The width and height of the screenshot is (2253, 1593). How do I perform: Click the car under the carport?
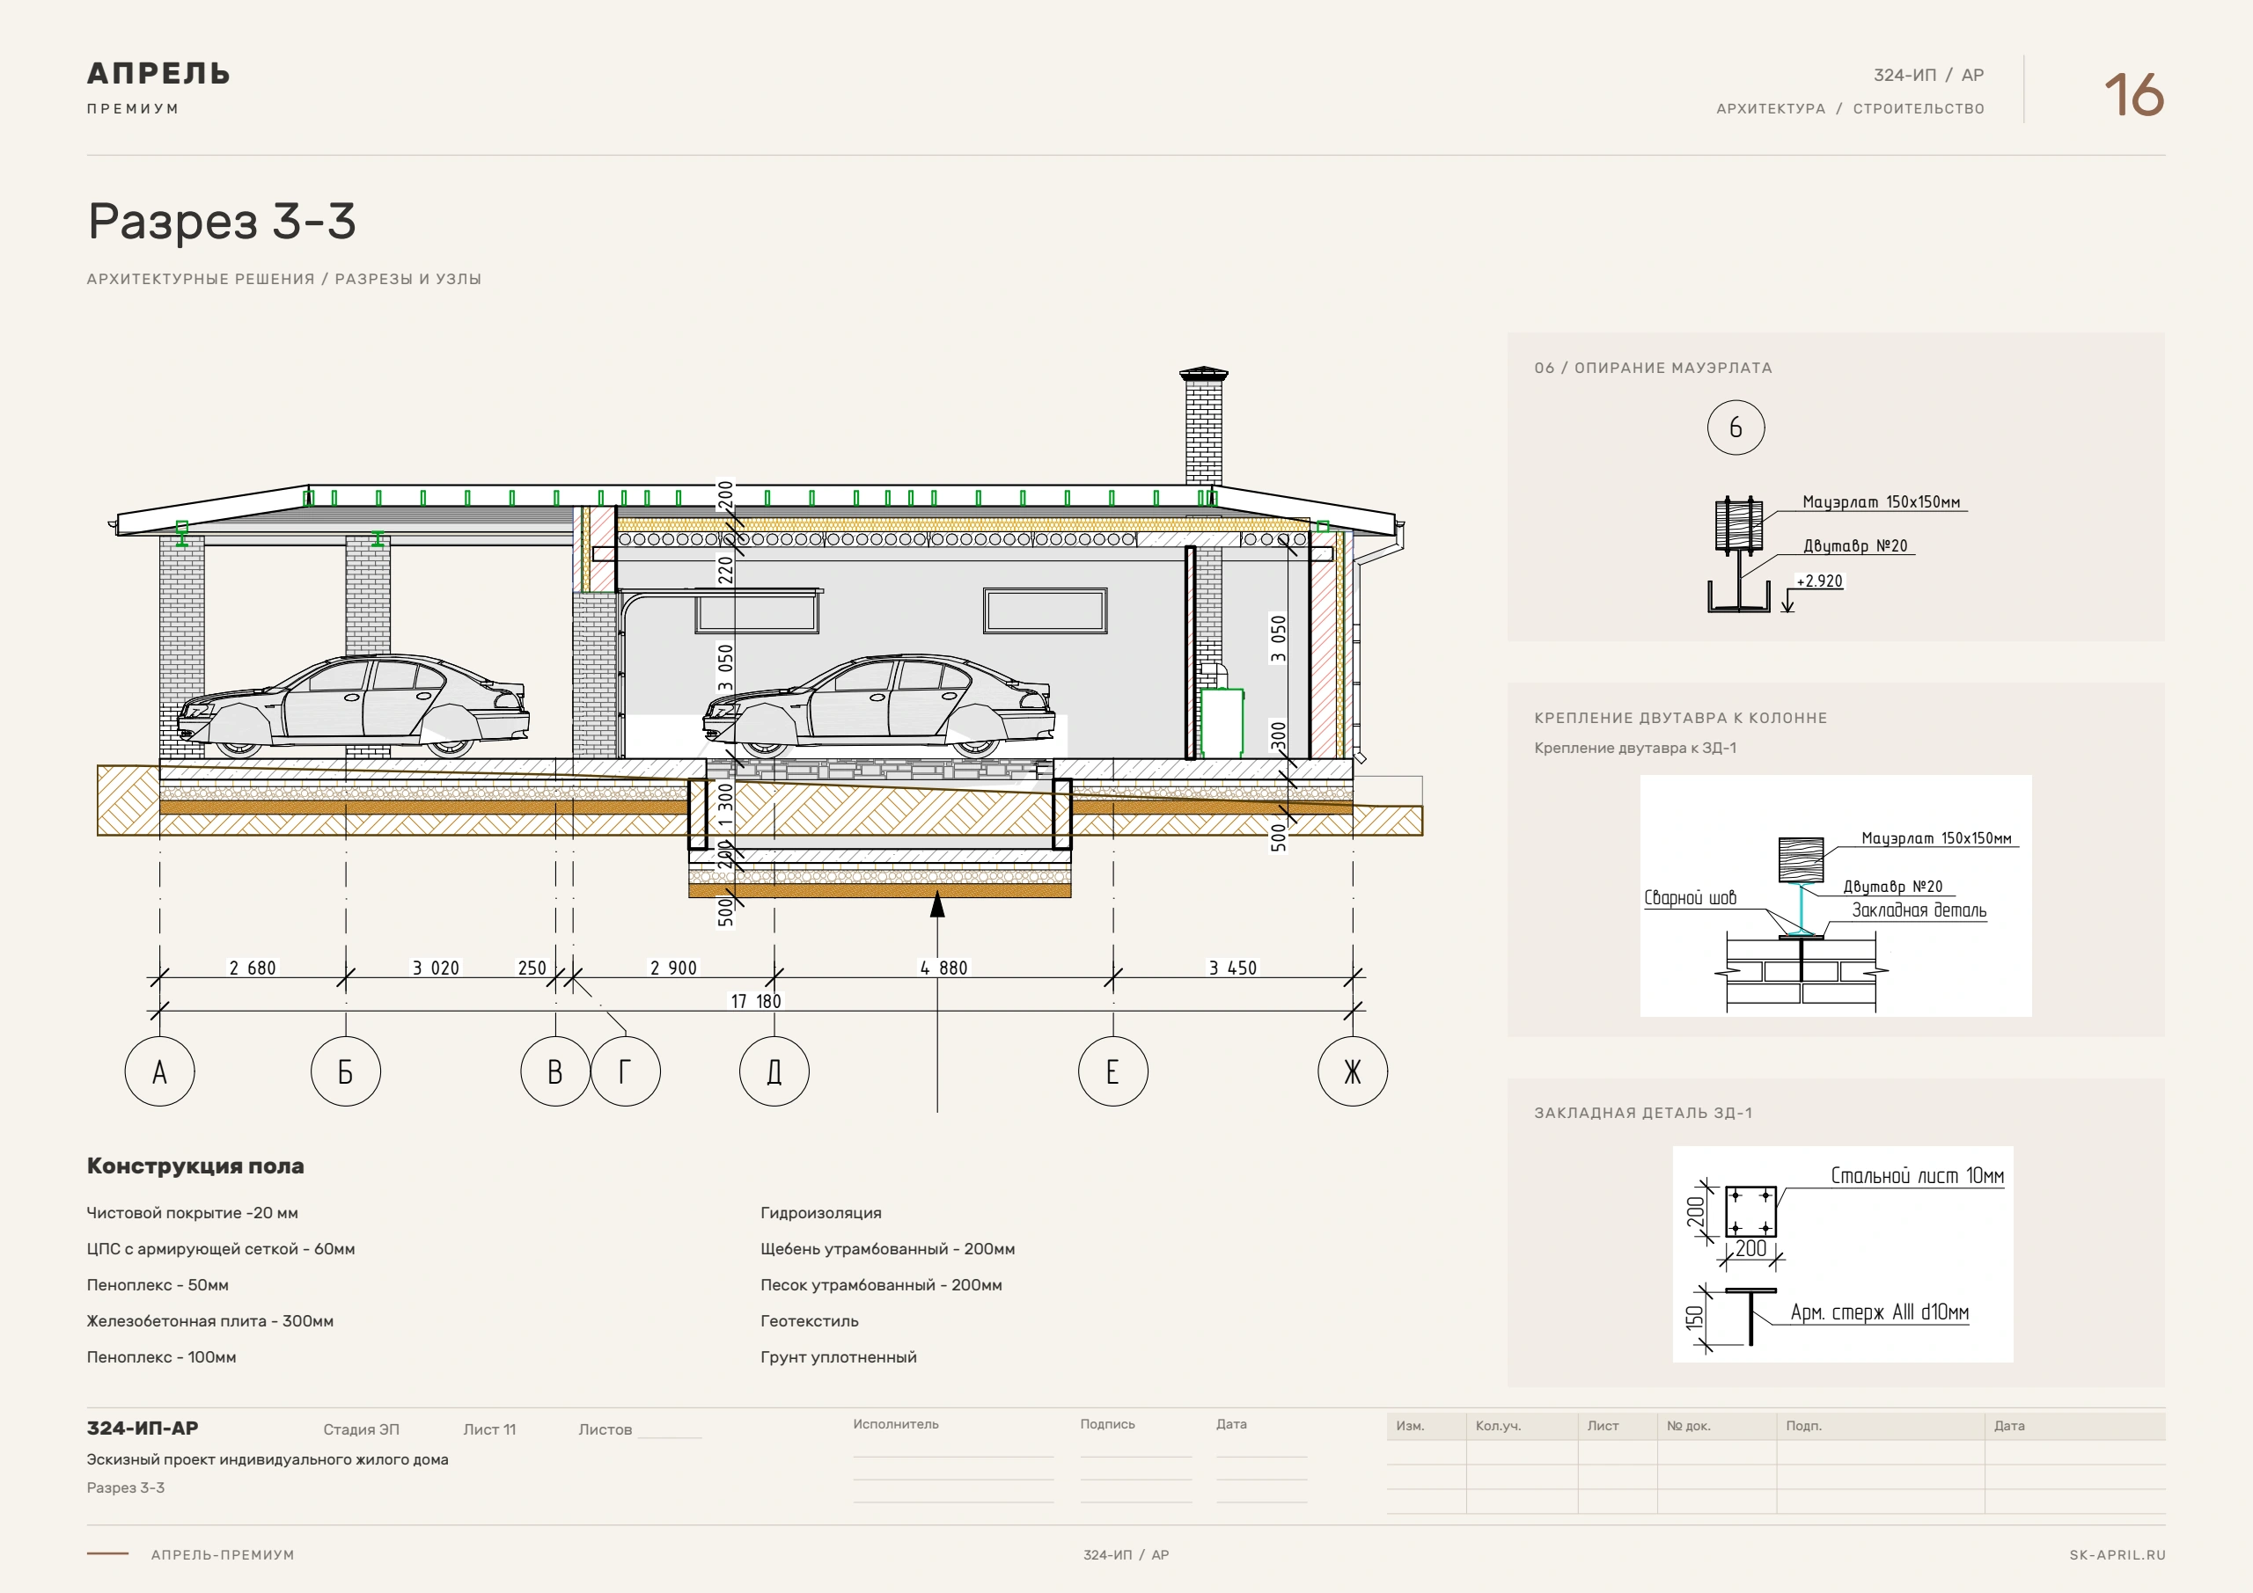coord(353,706)
